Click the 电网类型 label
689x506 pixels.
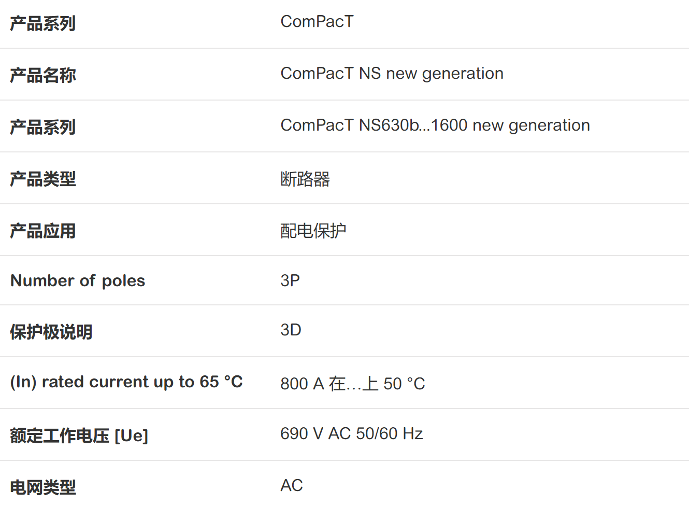click(x=43, y=488)
